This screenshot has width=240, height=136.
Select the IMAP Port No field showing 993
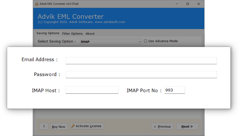tap(175, 90)
